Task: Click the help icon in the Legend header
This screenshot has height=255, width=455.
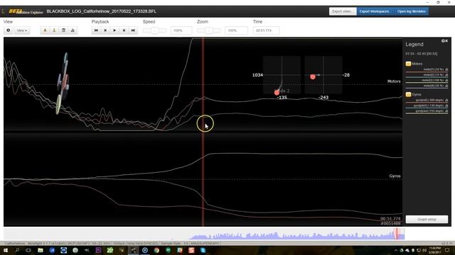Action: 443,41
